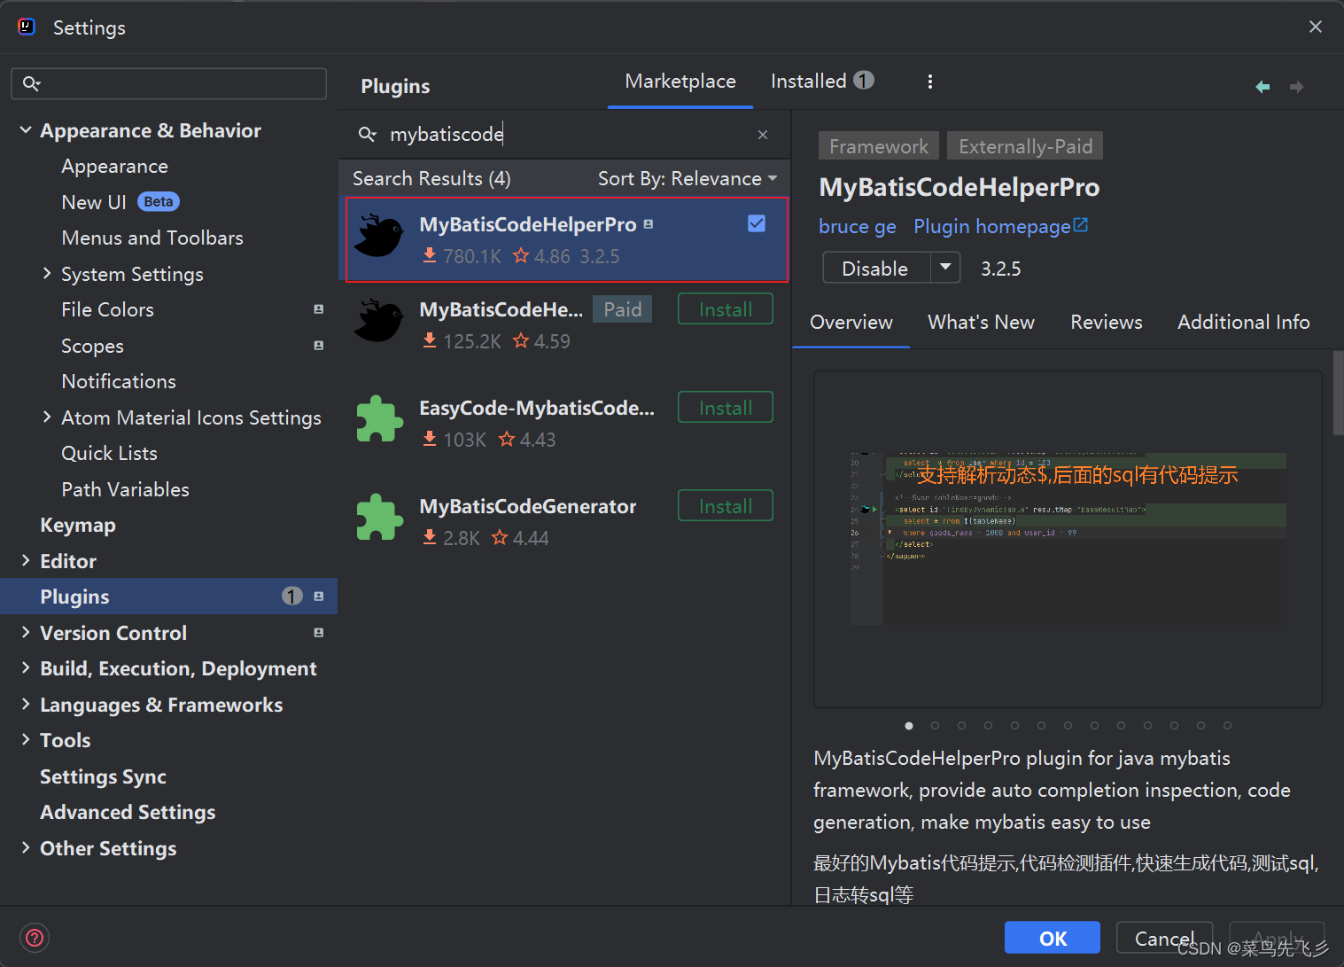1344x967 pixels.
Task: Install the MyBatisCodeGenerator plugin
Action: point(726,506)
